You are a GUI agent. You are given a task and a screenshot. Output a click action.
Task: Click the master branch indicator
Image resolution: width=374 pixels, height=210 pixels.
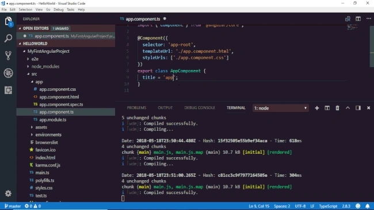13,206
